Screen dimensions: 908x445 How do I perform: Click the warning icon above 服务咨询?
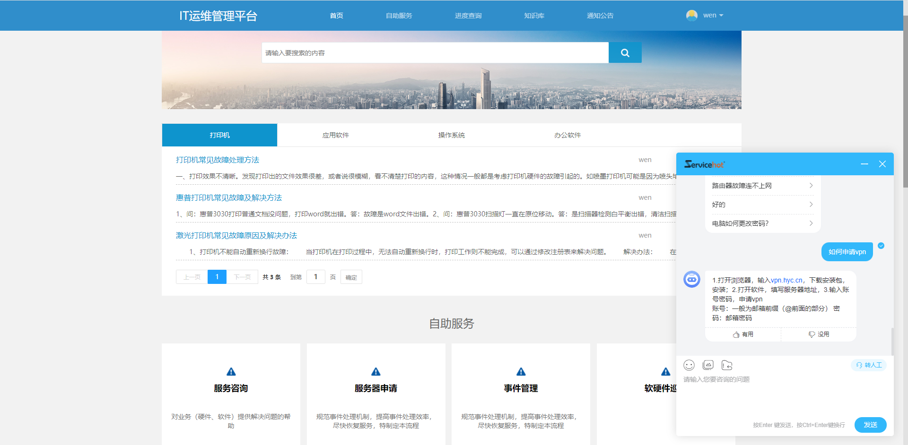coord(231,372)
